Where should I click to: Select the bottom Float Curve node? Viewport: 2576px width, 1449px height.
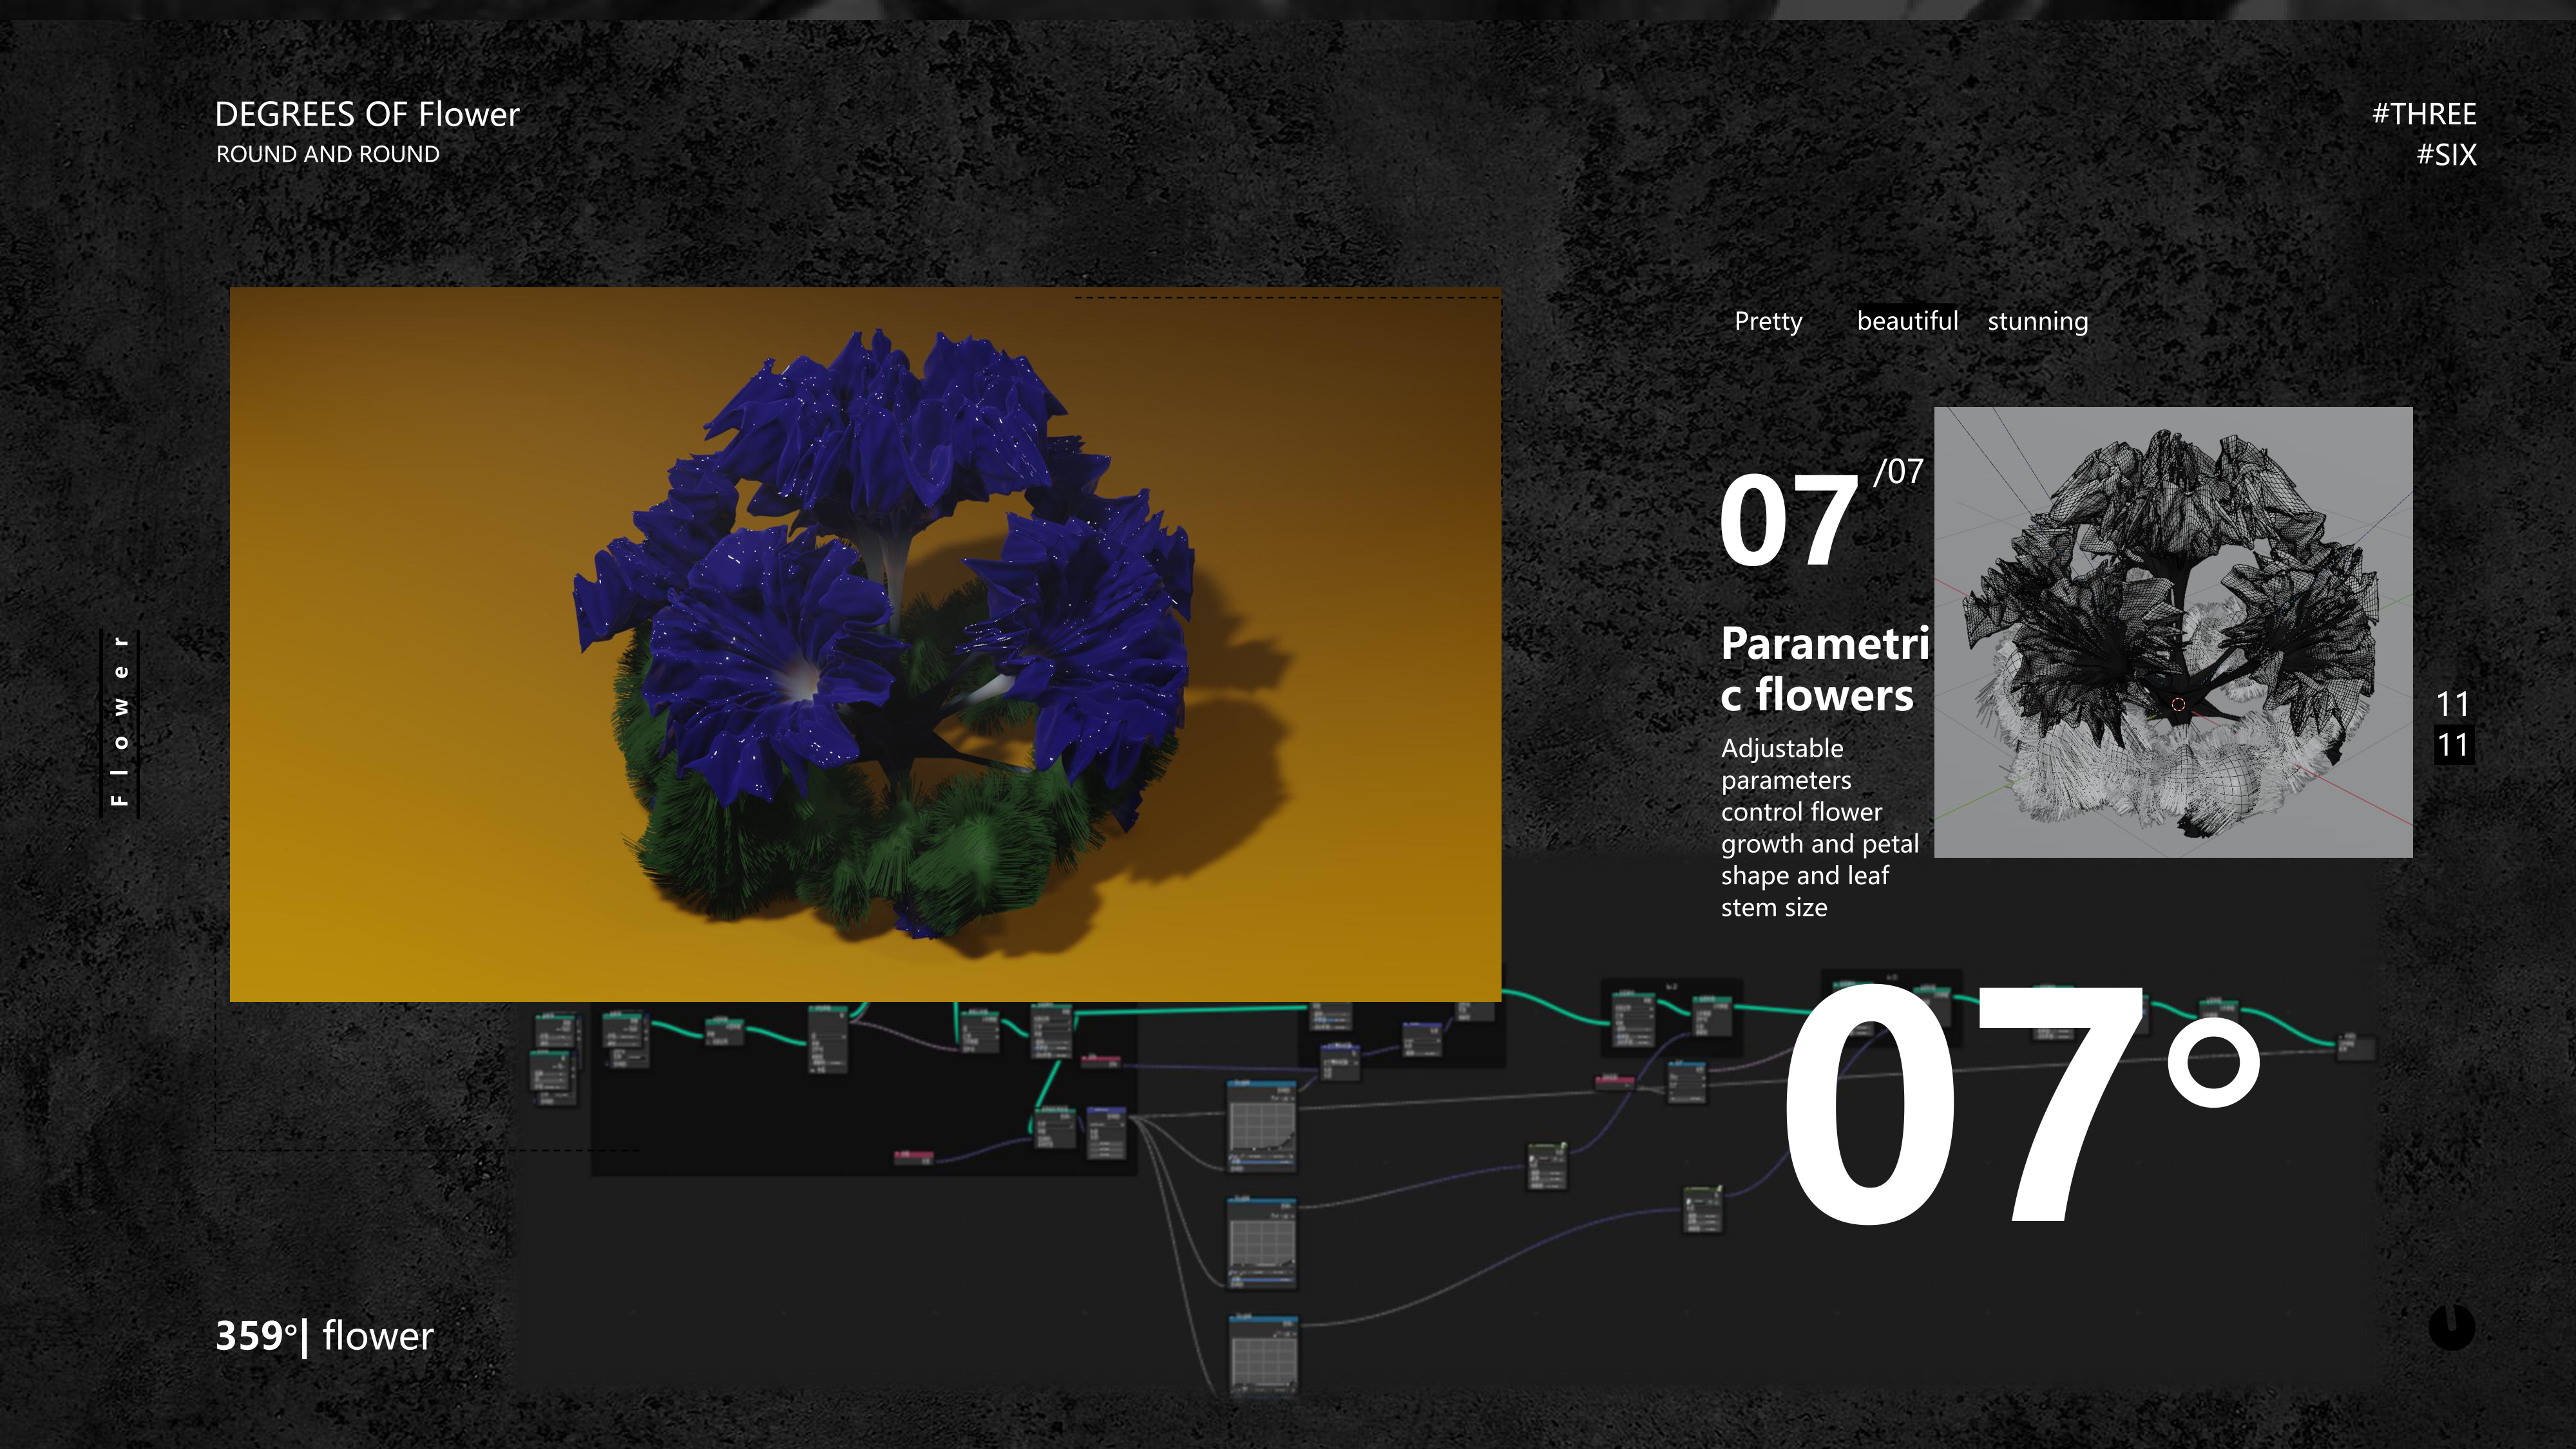click(1263, 1319)
